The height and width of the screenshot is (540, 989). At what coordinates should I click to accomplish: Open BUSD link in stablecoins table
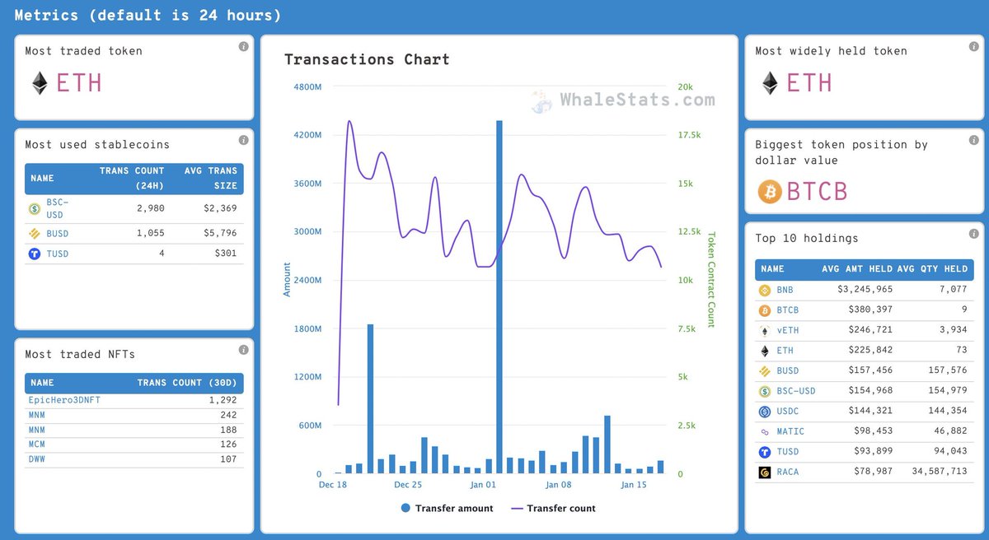pyautogui.click(x=58, y=234)
